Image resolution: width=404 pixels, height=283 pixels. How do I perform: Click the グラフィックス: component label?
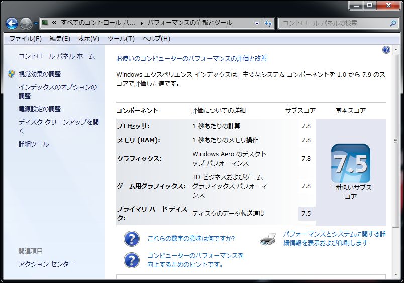click(x=139, y=159)
